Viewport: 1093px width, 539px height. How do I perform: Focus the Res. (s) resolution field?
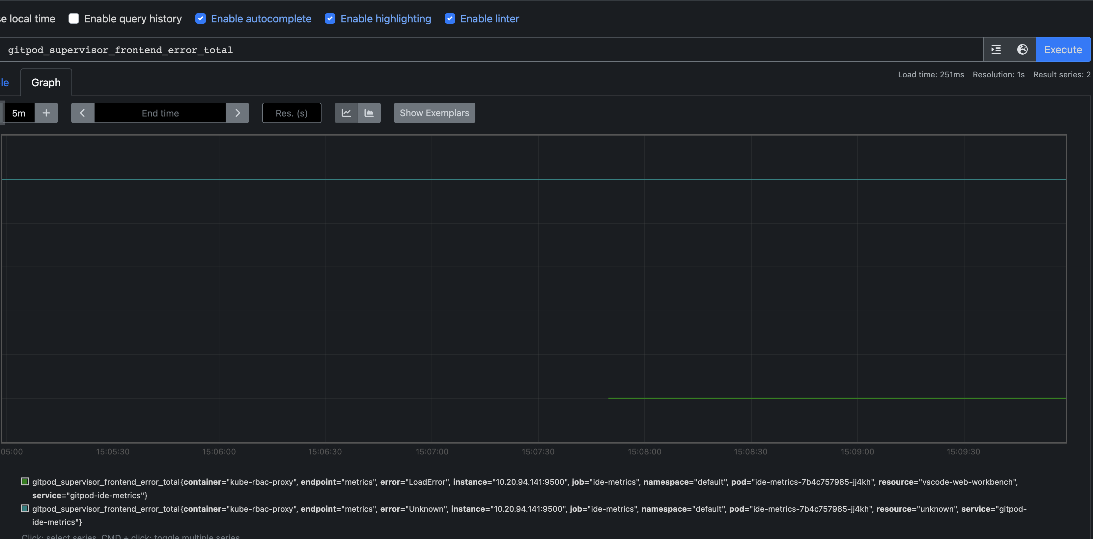click(292, 113)
